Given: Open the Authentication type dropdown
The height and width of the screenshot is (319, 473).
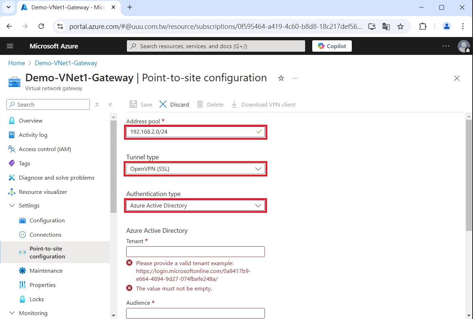Looking at the screenshot, I should click(195, 206).
